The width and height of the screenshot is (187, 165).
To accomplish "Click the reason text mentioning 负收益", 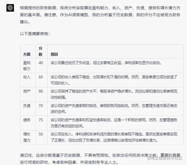I will coord(106,63).
